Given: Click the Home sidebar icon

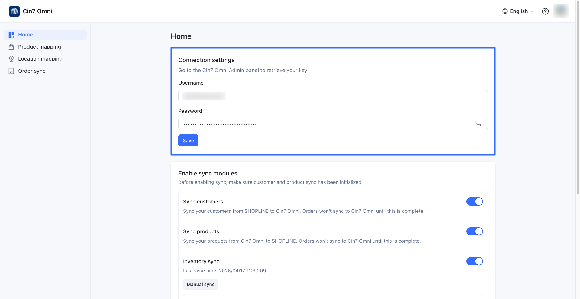Looking at the screenshot, I should (11, 35).
